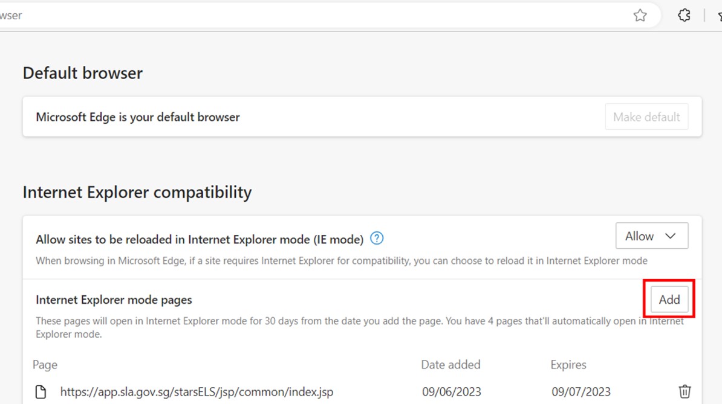
Task: Open the Extensions puzzle icon
Action: [684, 16]
